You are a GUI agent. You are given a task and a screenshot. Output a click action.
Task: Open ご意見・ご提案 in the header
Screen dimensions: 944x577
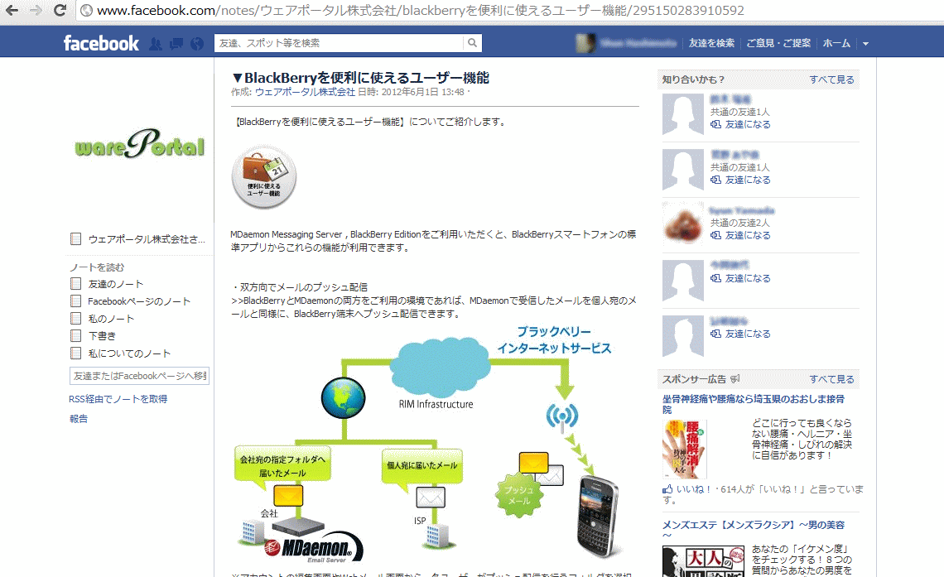click(x=778, y=43)
